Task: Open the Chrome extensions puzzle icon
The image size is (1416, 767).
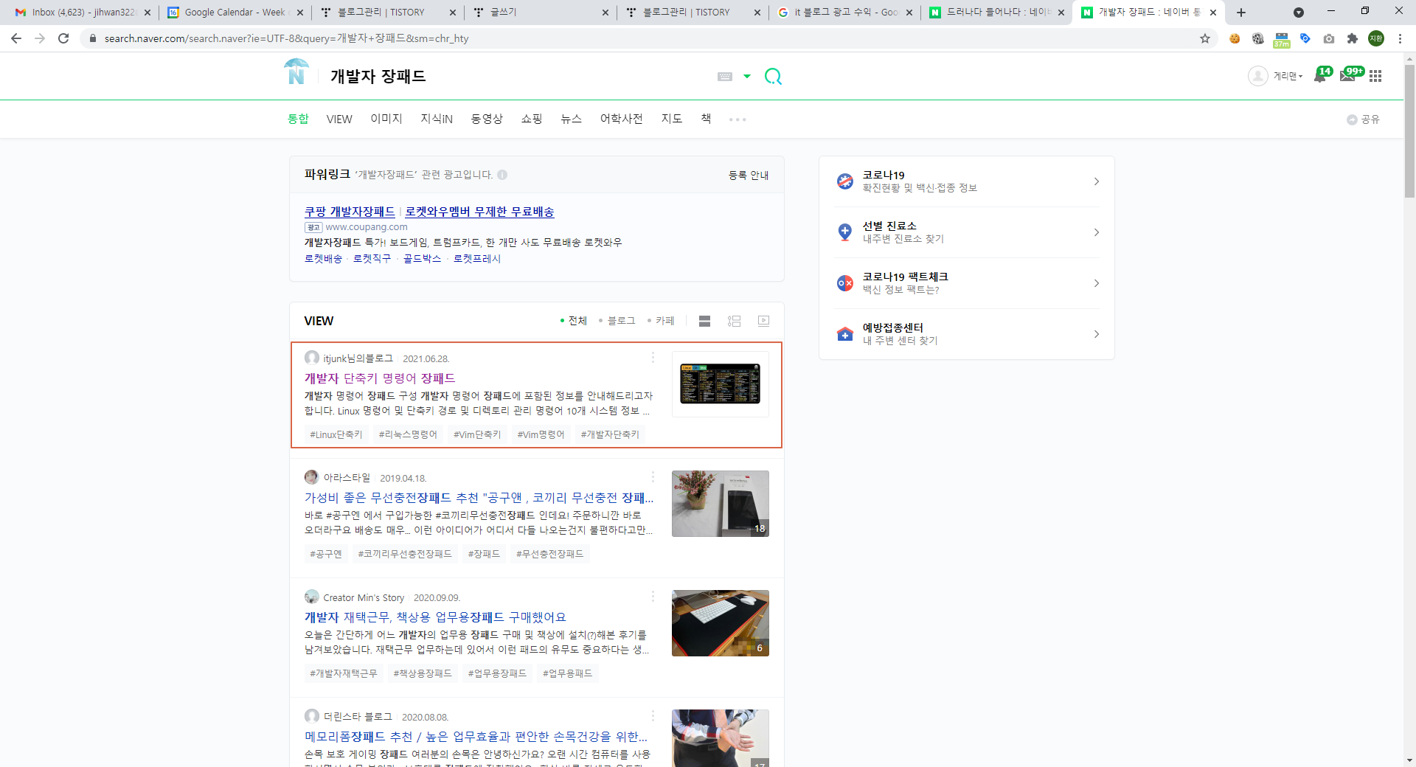Action: click(1353, 38)
